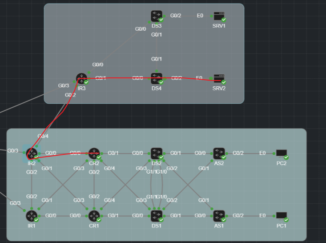Select the AS2 access switch

[x=219, y=154]
